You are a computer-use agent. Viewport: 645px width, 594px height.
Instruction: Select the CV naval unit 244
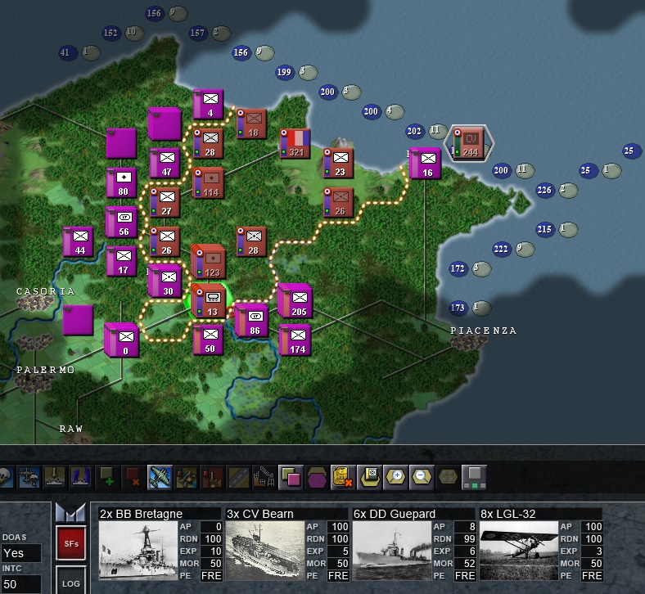pyautogui.click(x=469, y=143)
